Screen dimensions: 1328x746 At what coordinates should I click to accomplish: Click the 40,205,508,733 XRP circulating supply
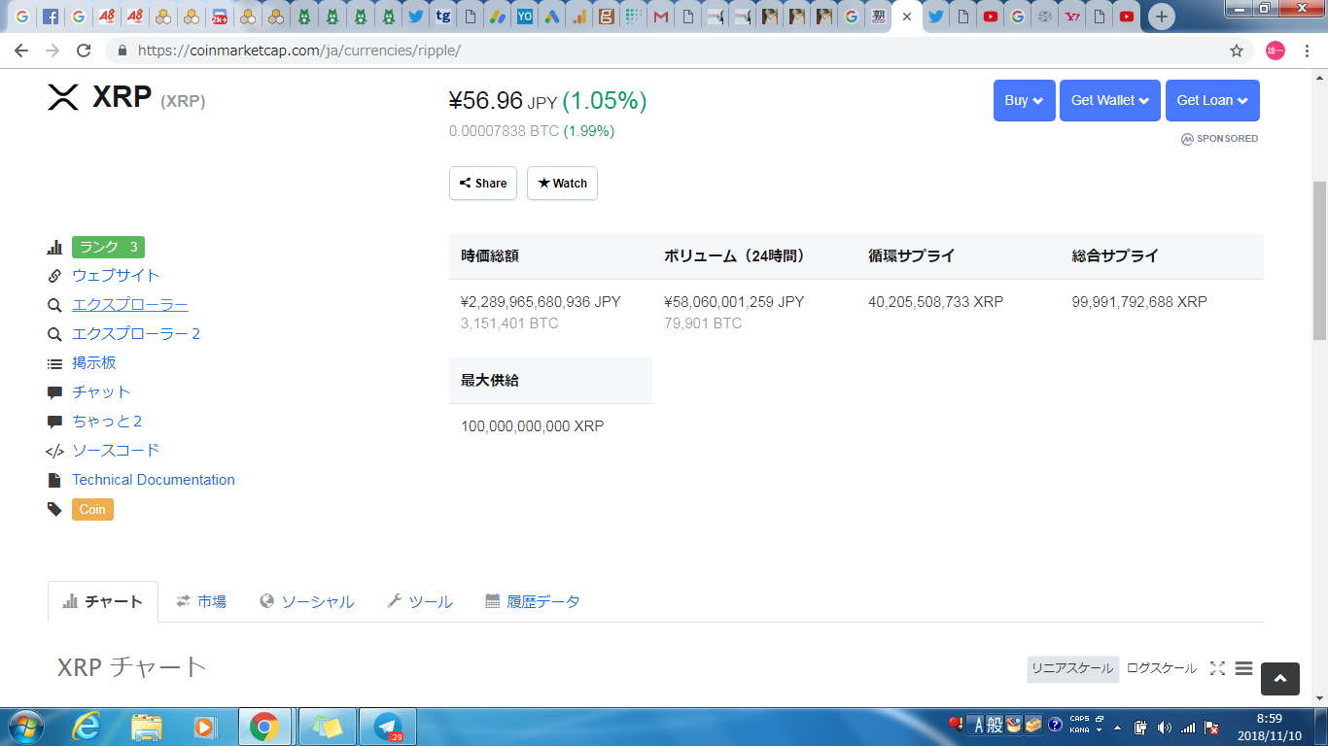935,302
